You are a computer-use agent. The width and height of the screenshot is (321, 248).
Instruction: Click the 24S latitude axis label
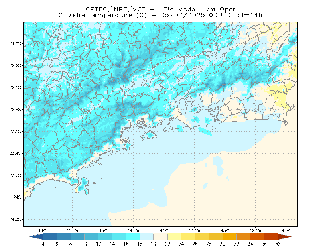click(17, 197)
